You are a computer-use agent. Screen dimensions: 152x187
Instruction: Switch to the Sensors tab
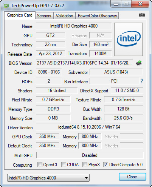click(x=44, y=16)
